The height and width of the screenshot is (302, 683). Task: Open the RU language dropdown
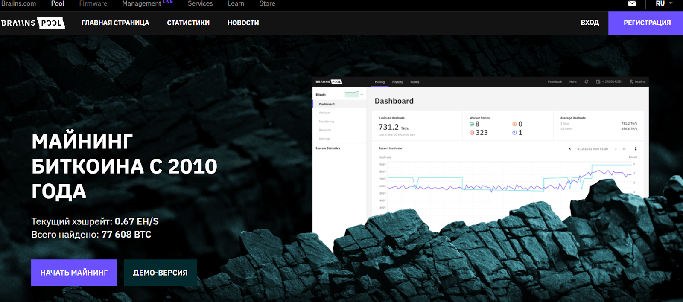coord(664,3)
